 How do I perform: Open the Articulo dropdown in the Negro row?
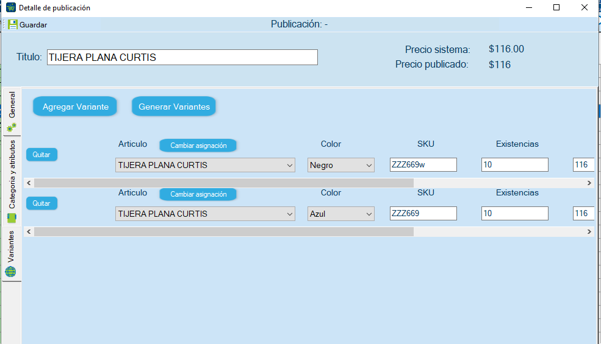[x=205, y=165]
